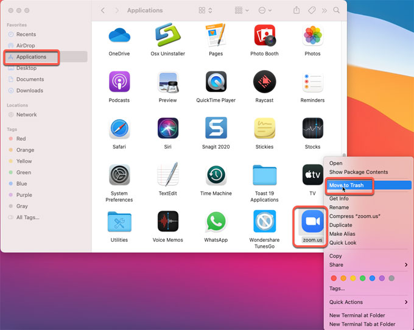
Task: Go forward with the toolbar forward arrow
Action: (117, 10)
